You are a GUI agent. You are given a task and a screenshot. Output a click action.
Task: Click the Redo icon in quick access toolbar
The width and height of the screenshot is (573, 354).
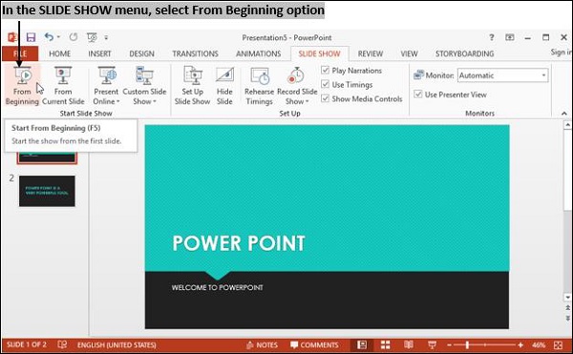tap(74, 37)
